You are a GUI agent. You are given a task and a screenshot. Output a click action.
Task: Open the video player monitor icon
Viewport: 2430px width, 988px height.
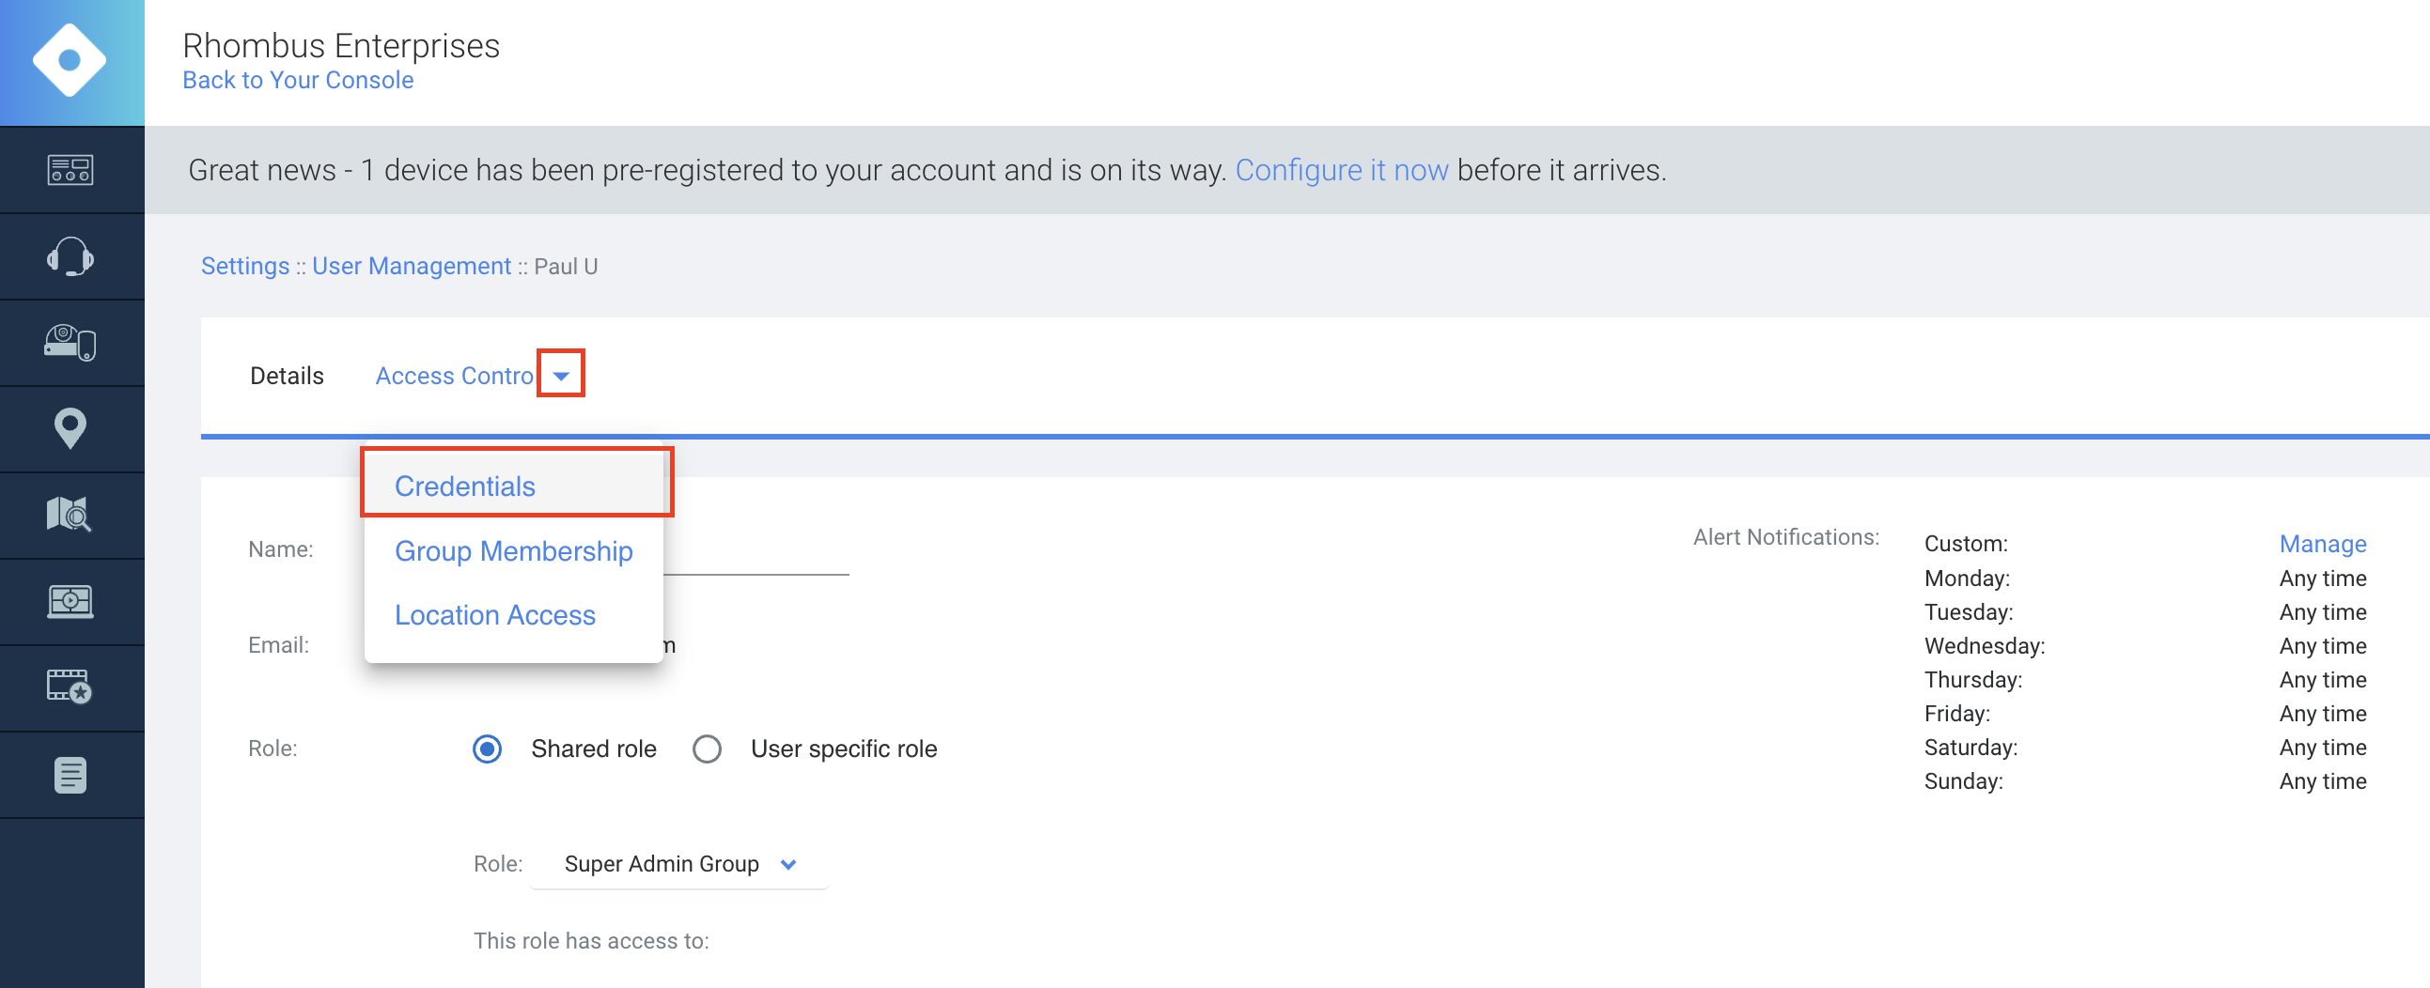70,601
